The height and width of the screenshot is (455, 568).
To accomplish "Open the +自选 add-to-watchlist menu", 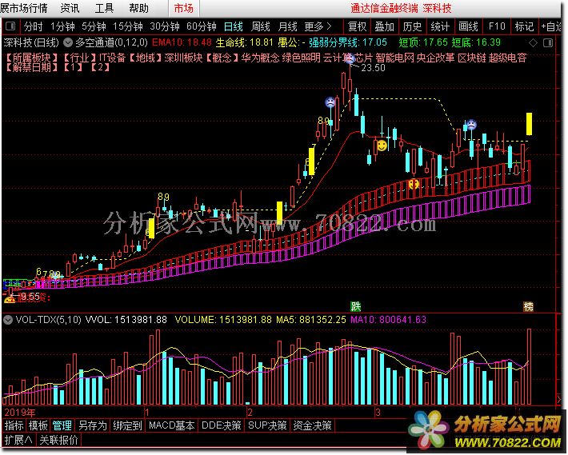I will [x=551, y=26].
